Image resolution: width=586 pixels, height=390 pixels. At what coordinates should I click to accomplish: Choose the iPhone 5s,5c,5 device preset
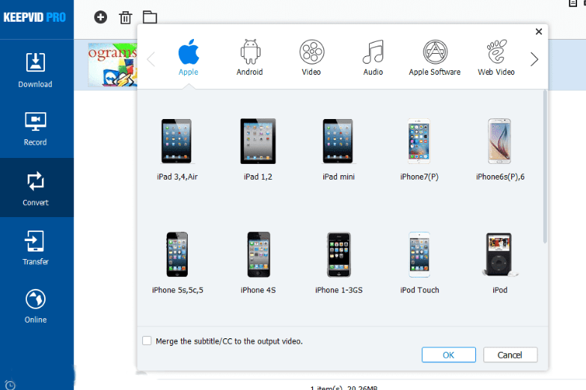pyautogui.click(x=177, y=263)
